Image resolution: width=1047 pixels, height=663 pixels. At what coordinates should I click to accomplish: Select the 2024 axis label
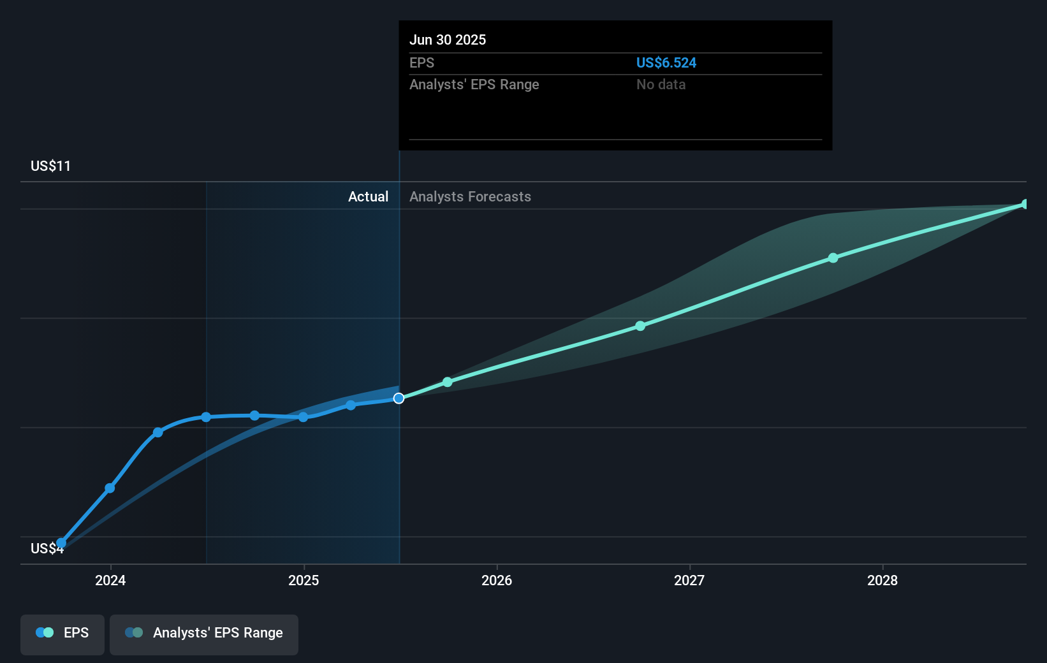click(111, 581)
